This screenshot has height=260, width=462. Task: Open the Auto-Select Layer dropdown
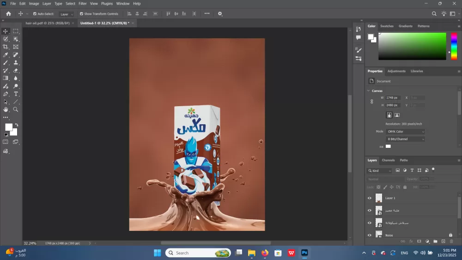click(66, 14)
